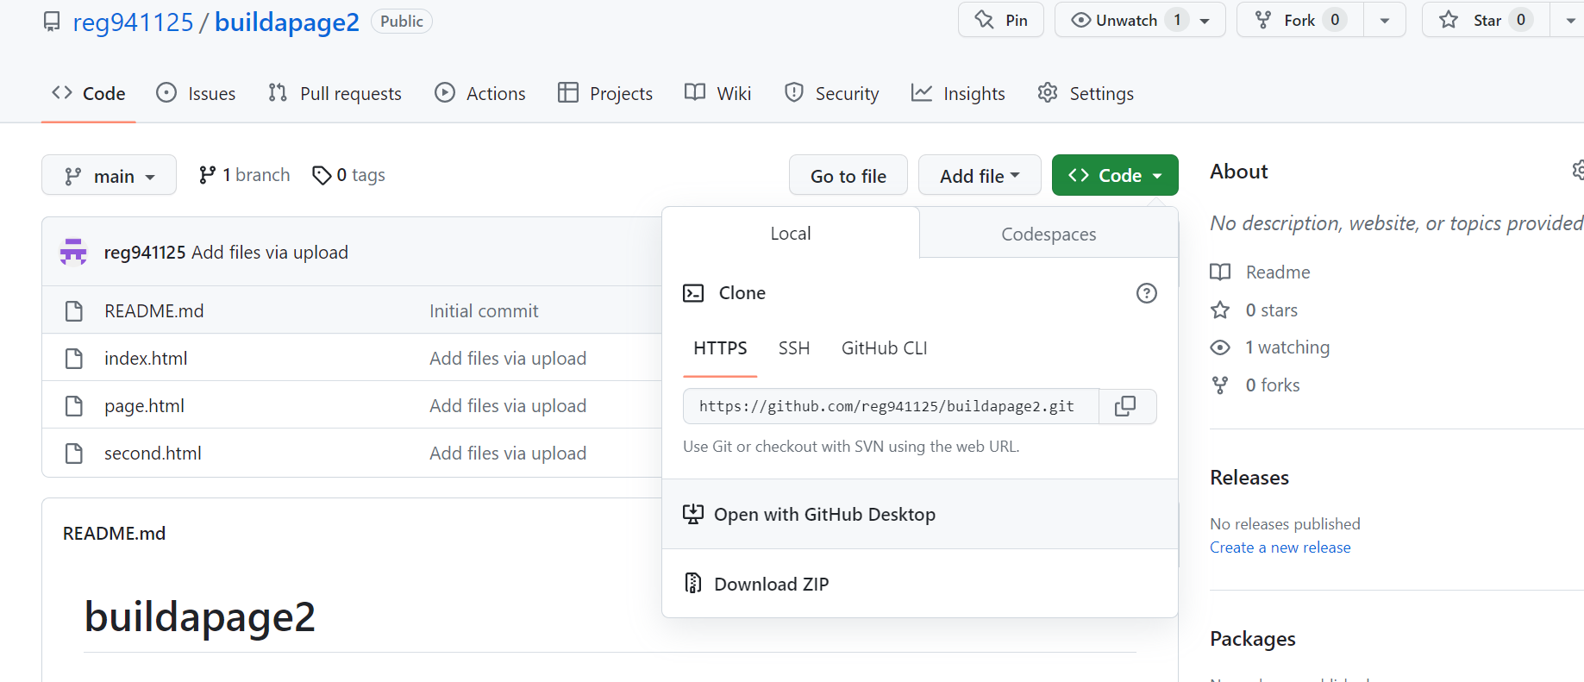Click Create a new release link

pos(1280,547)
